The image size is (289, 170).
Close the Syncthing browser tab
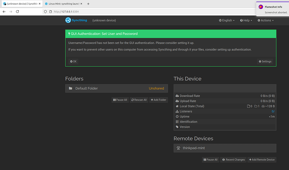pyautogui.click(x=40, y=4)
